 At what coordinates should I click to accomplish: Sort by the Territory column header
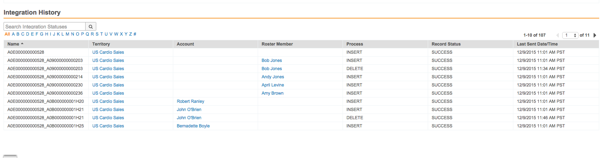pos(101,44)
